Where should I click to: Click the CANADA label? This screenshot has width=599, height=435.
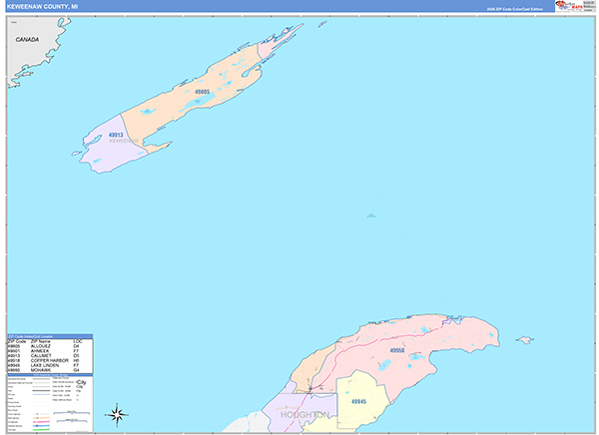click(27, 39)
